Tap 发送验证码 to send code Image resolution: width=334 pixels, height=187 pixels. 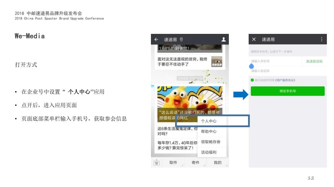[314, 61]
